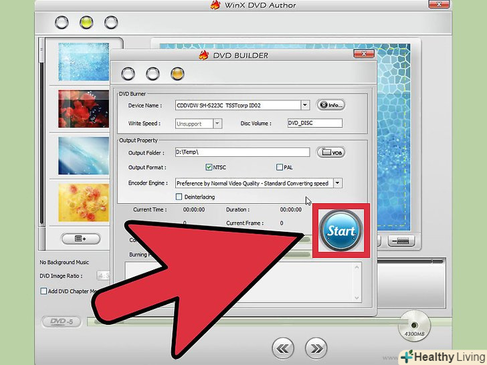Viewport: 487px width, 365px height.
Task: Click the No Background Music label
Action: (x=64, y=262)
